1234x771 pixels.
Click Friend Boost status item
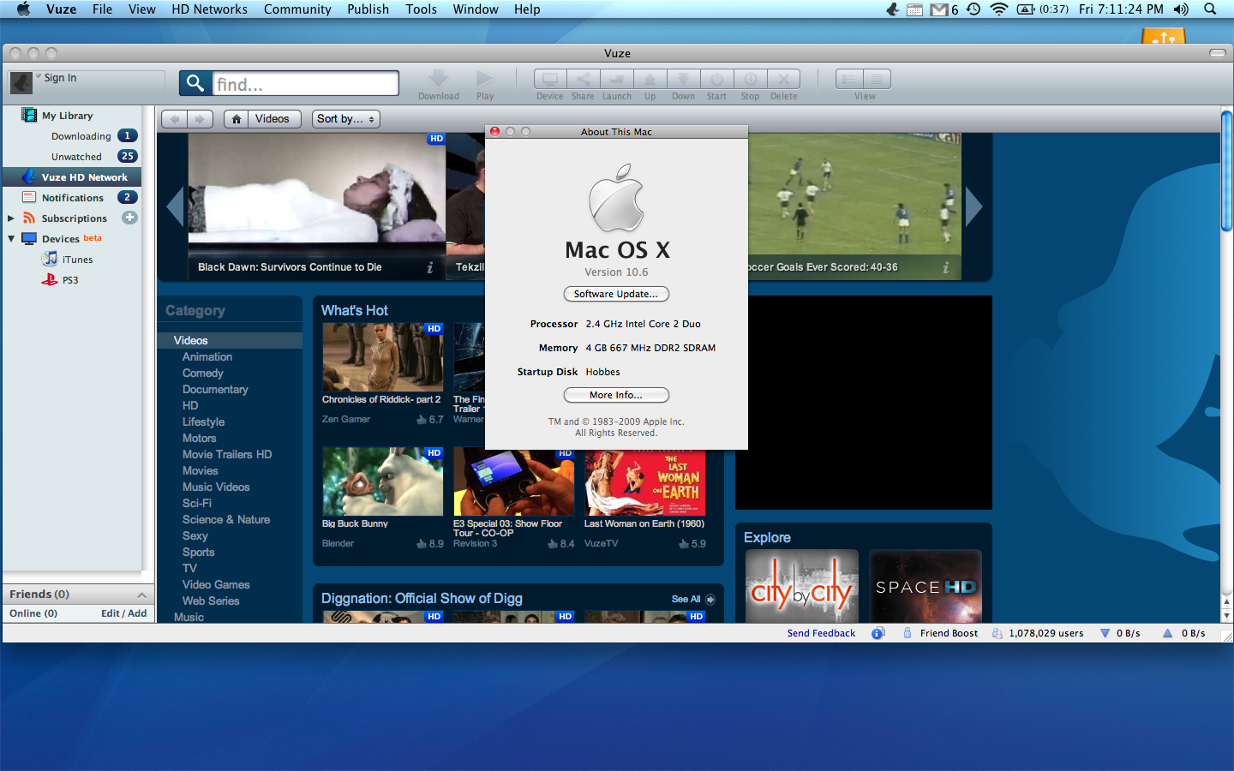pyautogui.click(x=940, y=634)
